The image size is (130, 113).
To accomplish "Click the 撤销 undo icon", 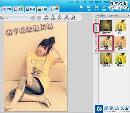I will [x=46, y=18].
